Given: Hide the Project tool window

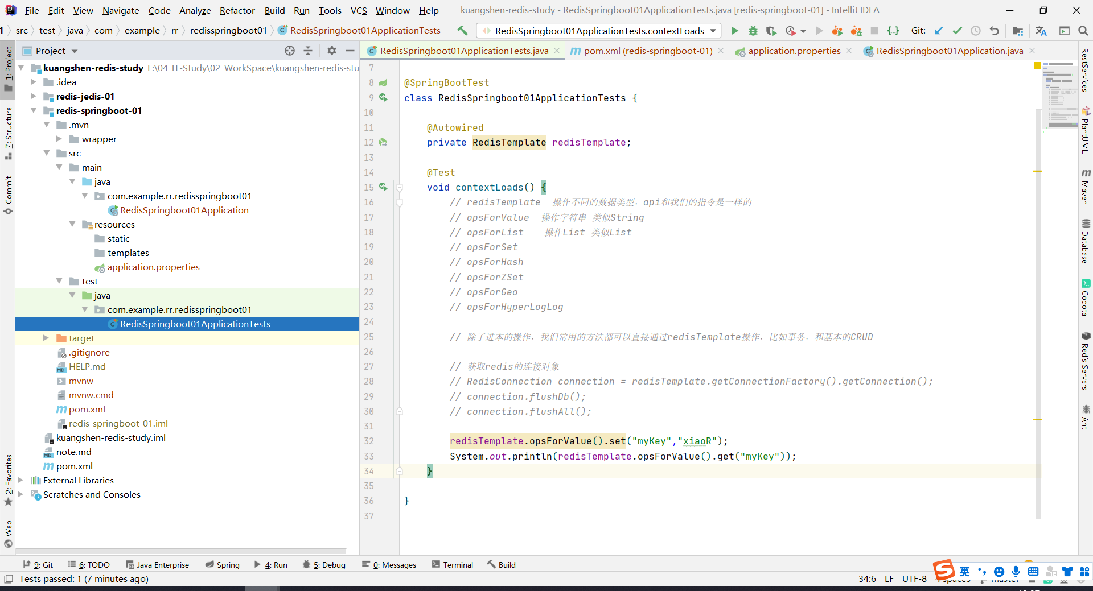Looking at the screenshot, I should coord(350,51).
